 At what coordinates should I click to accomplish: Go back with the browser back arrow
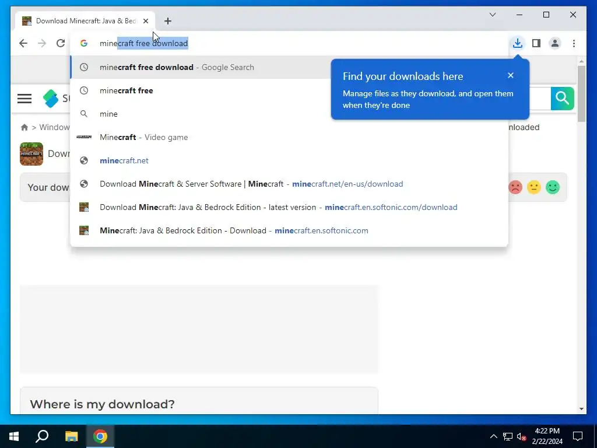point(23,43)
